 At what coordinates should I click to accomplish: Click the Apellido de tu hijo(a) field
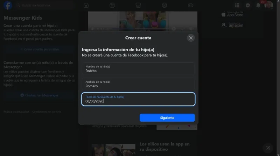pos(138,84)
